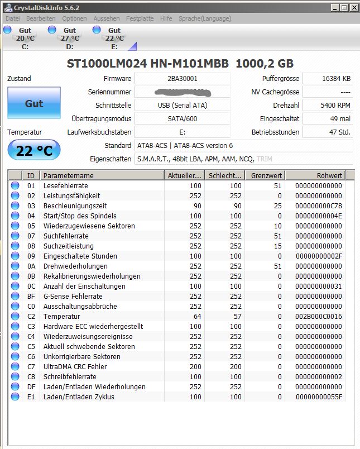
Task: Click the NV Cachegrösse field
Action: [x=328, y=92]
